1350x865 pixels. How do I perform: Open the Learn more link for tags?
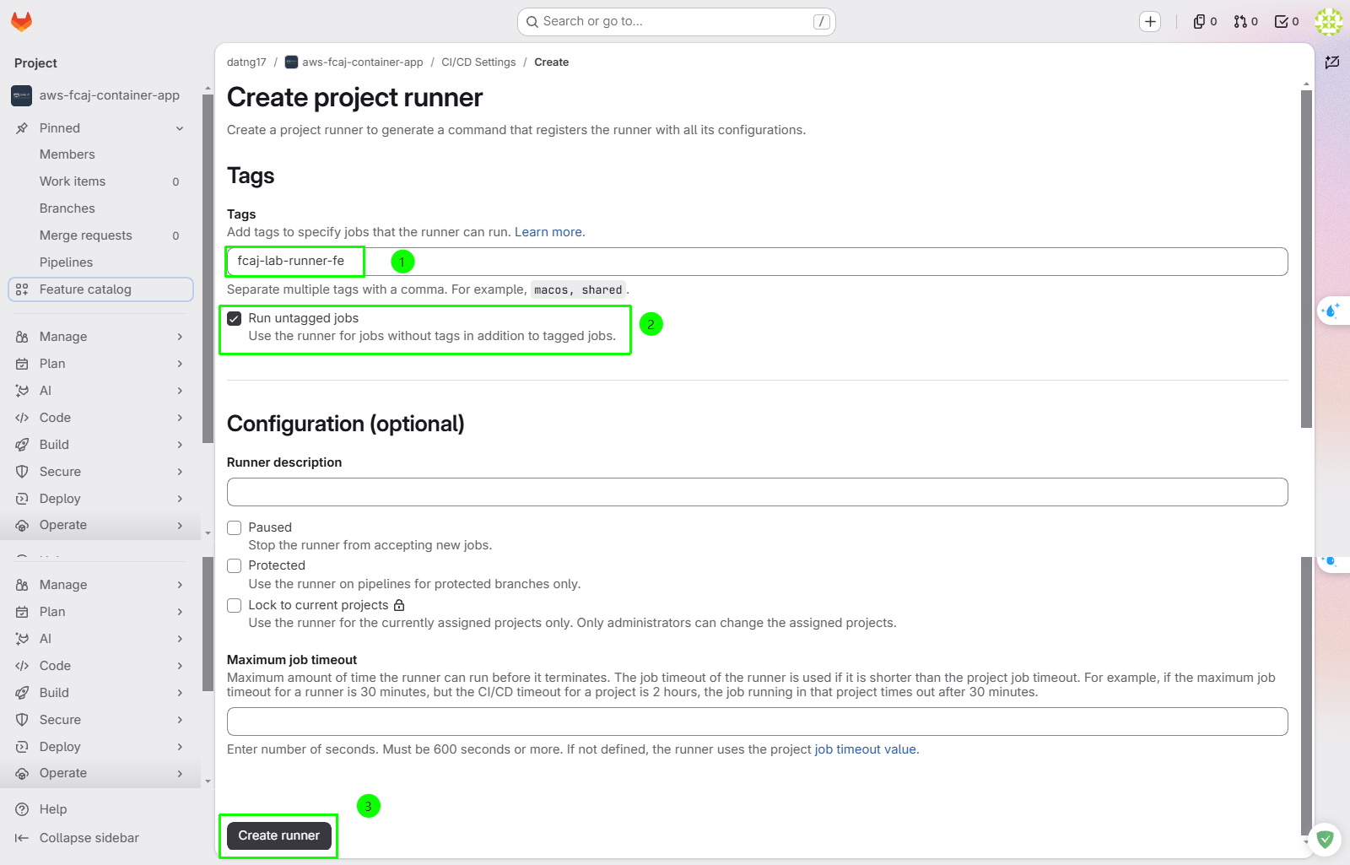click(x=548, y=232)
